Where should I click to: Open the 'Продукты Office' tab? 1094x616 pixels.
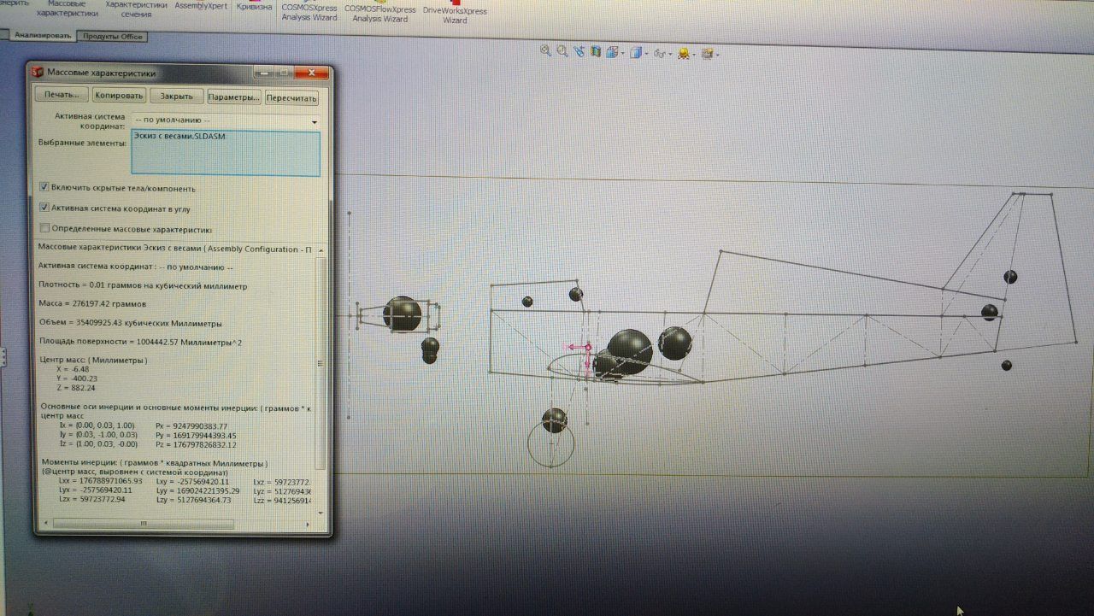pos(112,37)
